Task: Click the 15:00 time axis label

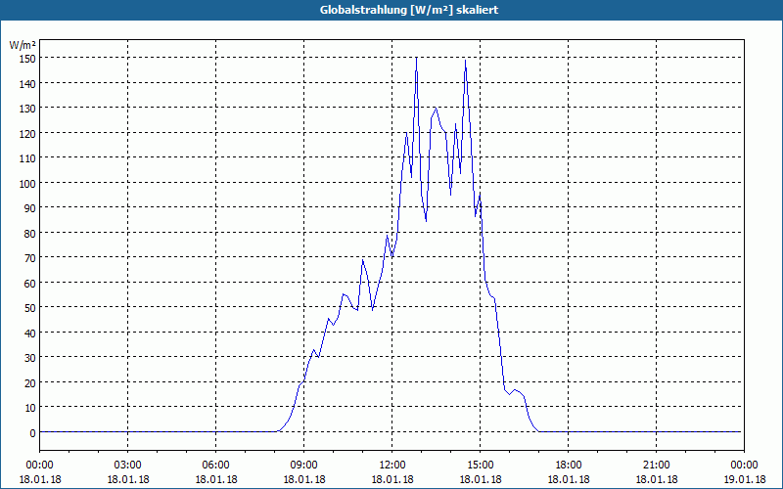Action: [x=481, y=466]
